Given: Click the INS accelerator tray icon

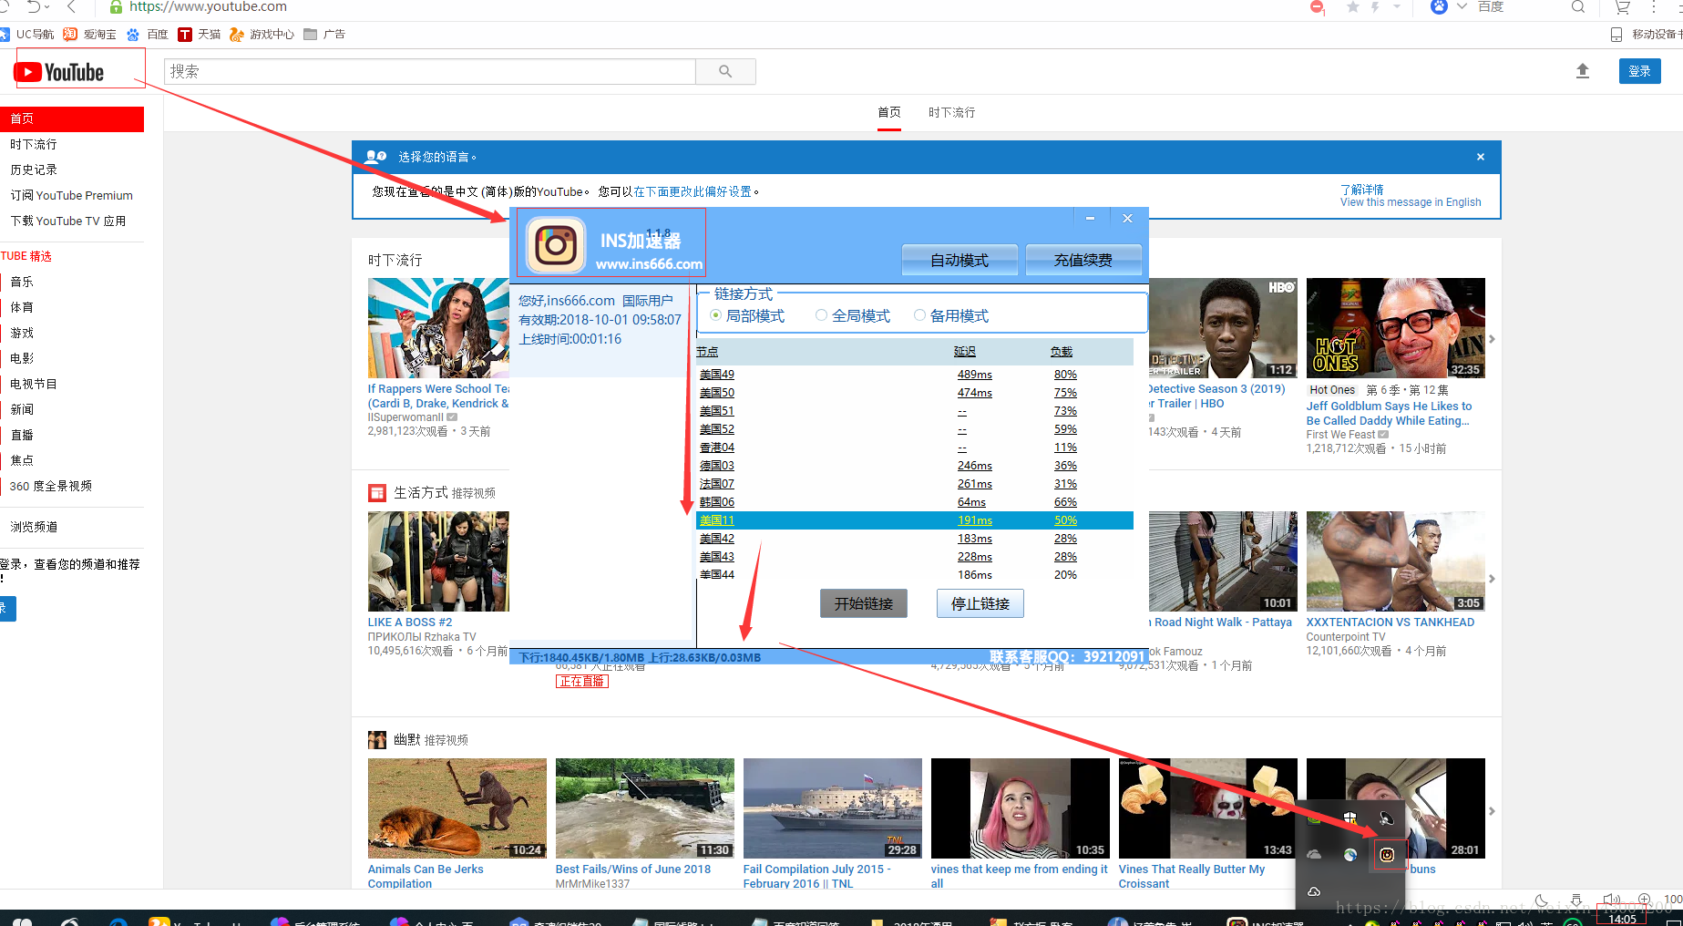Looking at the screenshot, I should [x=1387, y=855].
